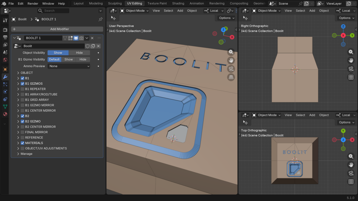Open the Scene properties tab icon
Viewport: 358px width, 201px height.
(5, 52)
